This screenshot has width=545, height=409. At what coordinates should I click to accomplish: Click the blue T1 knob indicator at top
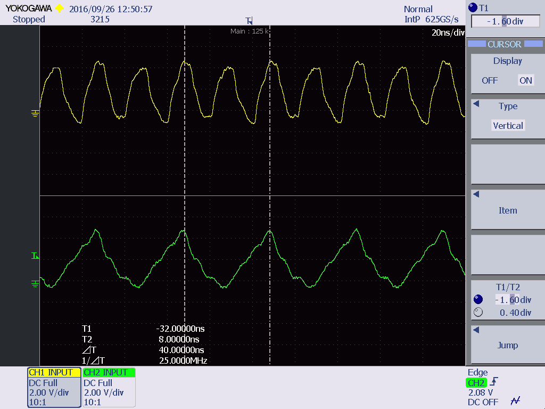coord(473,7)
